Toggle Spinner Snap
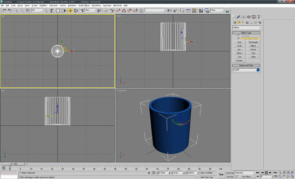This screenshot has width=295, height=179. (135, 11)
